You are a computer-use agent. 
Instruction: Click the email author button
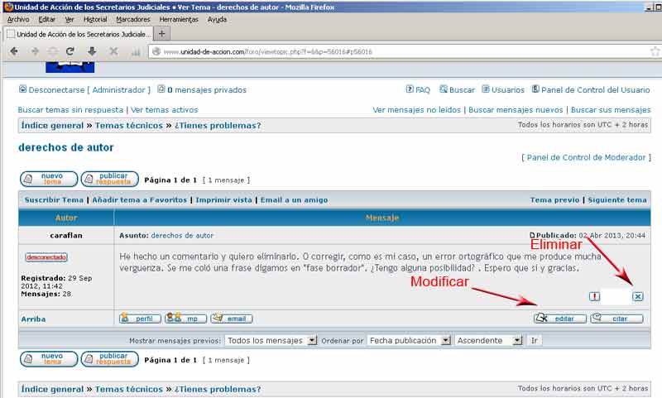pyautogui.click(x=231, y=319)
